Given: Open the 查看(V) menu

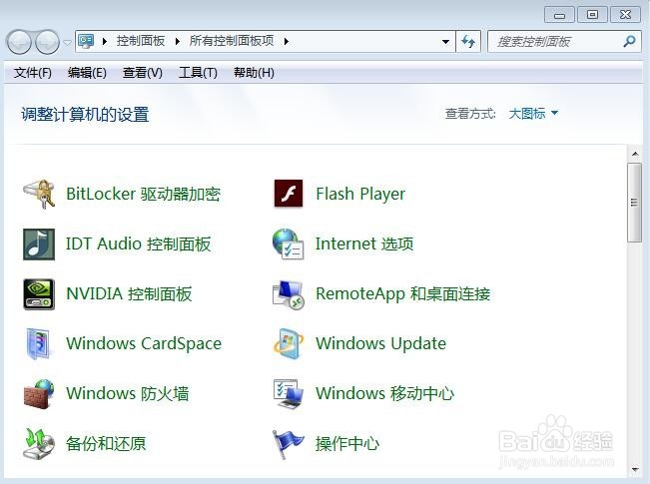Looking at the screenshot, I should coord(142,73).
